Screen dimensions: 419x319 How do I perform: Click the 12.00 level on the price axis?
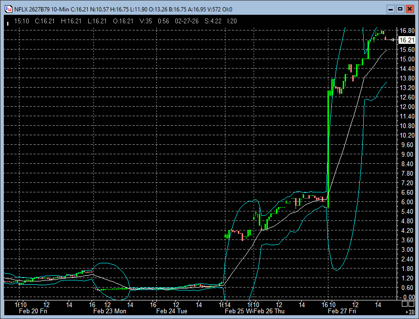pos(407,107)
